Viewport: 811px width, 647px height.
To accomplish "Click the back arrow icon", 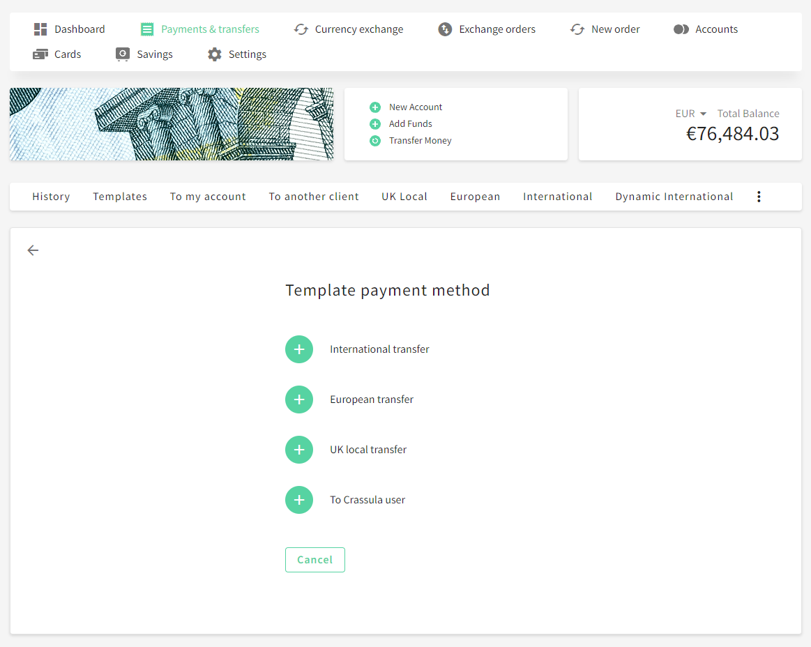I will [33, 250].
